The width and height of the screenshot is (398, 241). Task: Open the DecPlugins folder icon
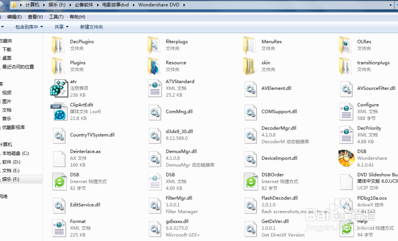58,45
